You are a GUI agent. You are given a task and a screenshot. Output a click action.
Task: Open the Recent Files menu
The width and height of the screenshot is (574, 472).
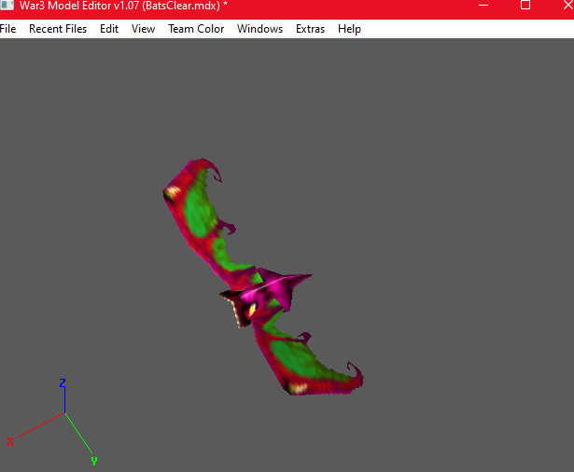pos(58,29)
